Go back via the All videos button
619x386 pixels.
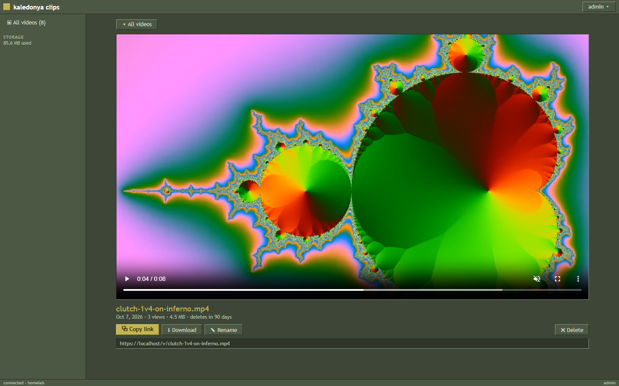coord(137,24)
